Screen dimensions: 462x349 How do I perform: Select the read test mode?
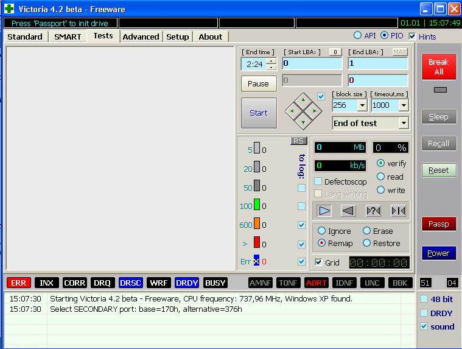pyautogui.click(x=380, y=177)
